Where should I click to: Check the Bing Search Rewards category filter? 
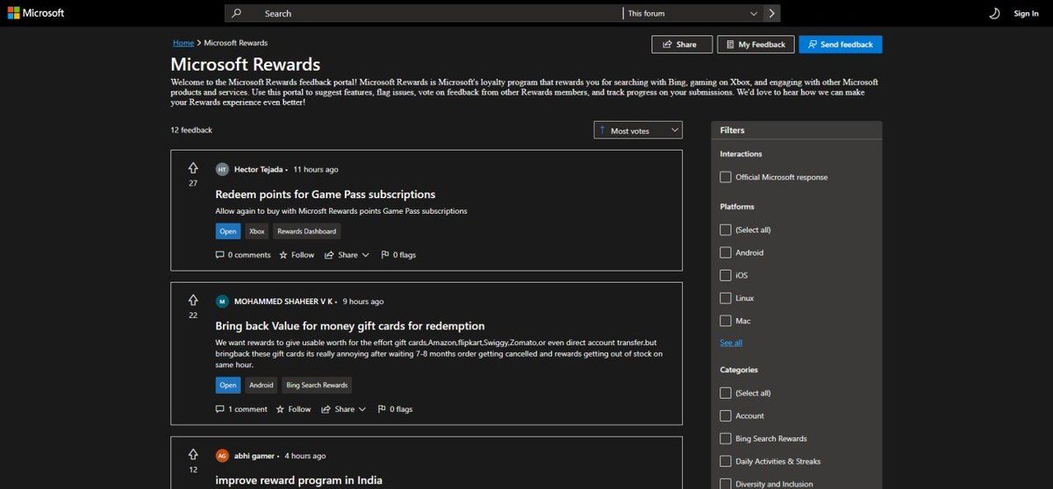click(x=726, y=438)
